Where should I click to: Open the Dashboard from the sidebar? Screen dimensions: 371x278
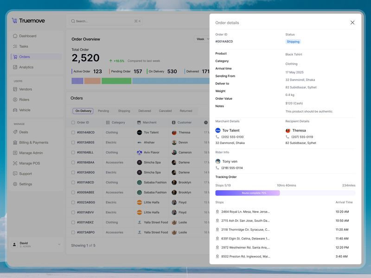29,36
